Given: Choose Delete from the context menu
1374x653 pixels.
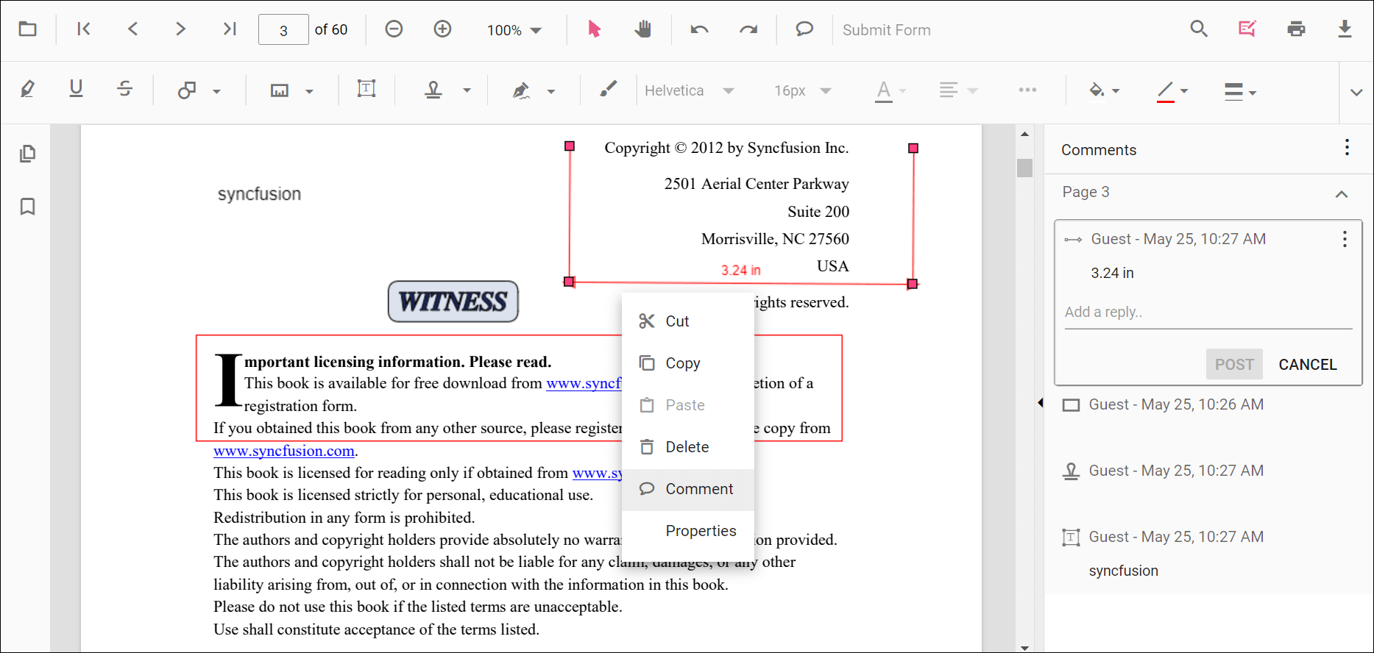Looking at the screenshot, I should click(x=688, y=447).
